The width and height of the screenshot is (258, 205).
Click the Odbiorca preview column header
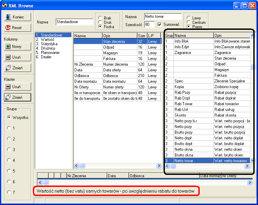coord(164,176)
